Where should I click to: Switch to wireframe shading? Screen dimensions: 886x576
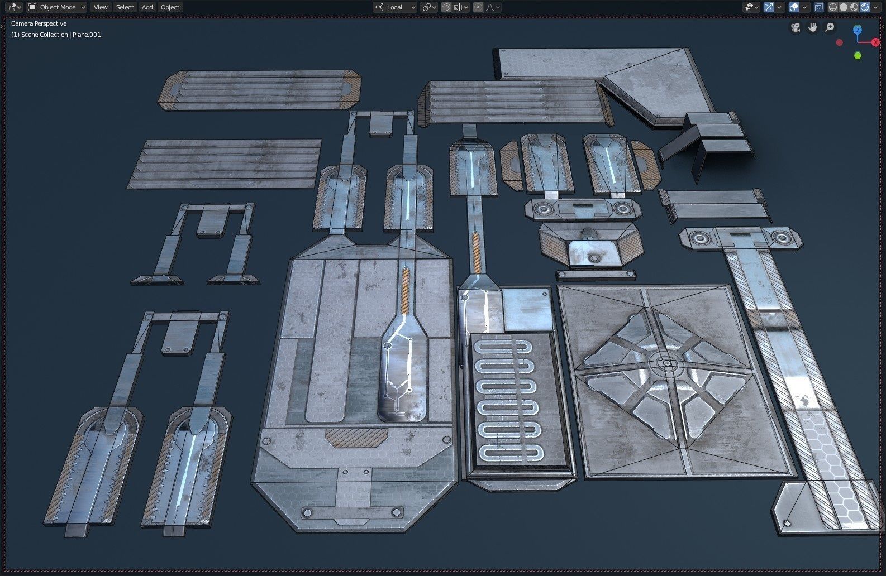point(833,7)
